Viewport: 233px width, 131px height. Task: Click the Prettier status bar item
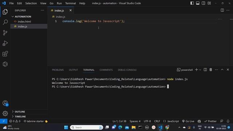(x=210, y=121)
